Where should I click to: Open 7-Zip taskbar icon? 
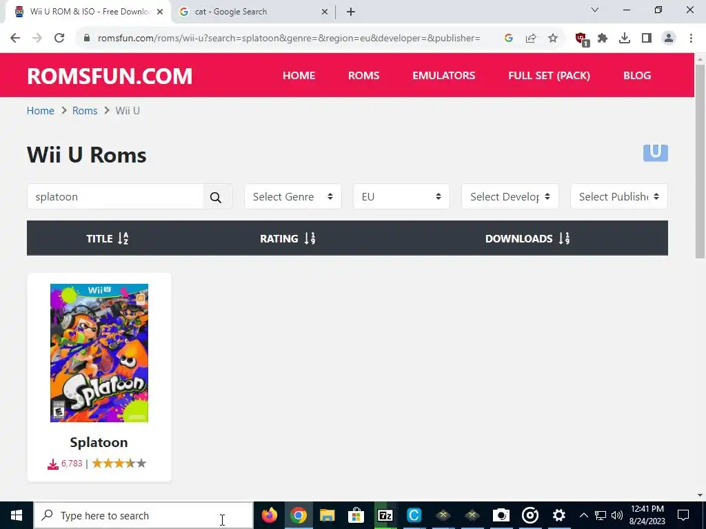pyautogui.click(x=385, y=515)
